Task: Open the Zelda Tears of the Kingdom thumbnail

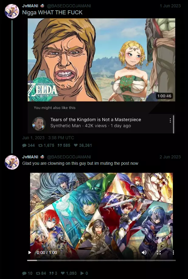Action: [101, 60]
